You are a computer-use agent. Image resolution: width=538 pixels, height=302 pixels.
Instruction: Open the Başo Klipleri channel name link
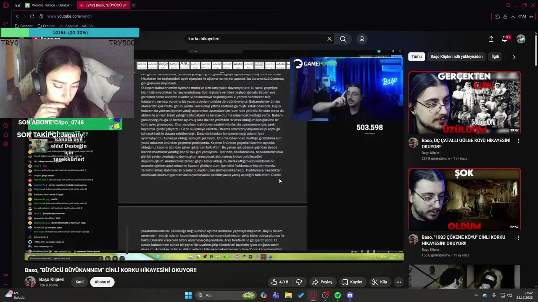pyautogui.click(x=52, y=279)
